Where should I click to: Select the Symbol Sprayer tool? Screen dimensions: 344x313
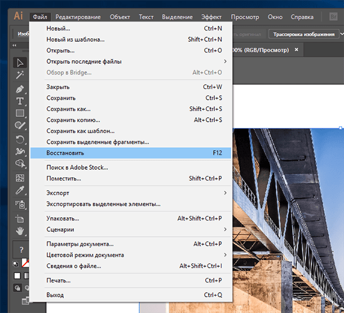(20, 204)
